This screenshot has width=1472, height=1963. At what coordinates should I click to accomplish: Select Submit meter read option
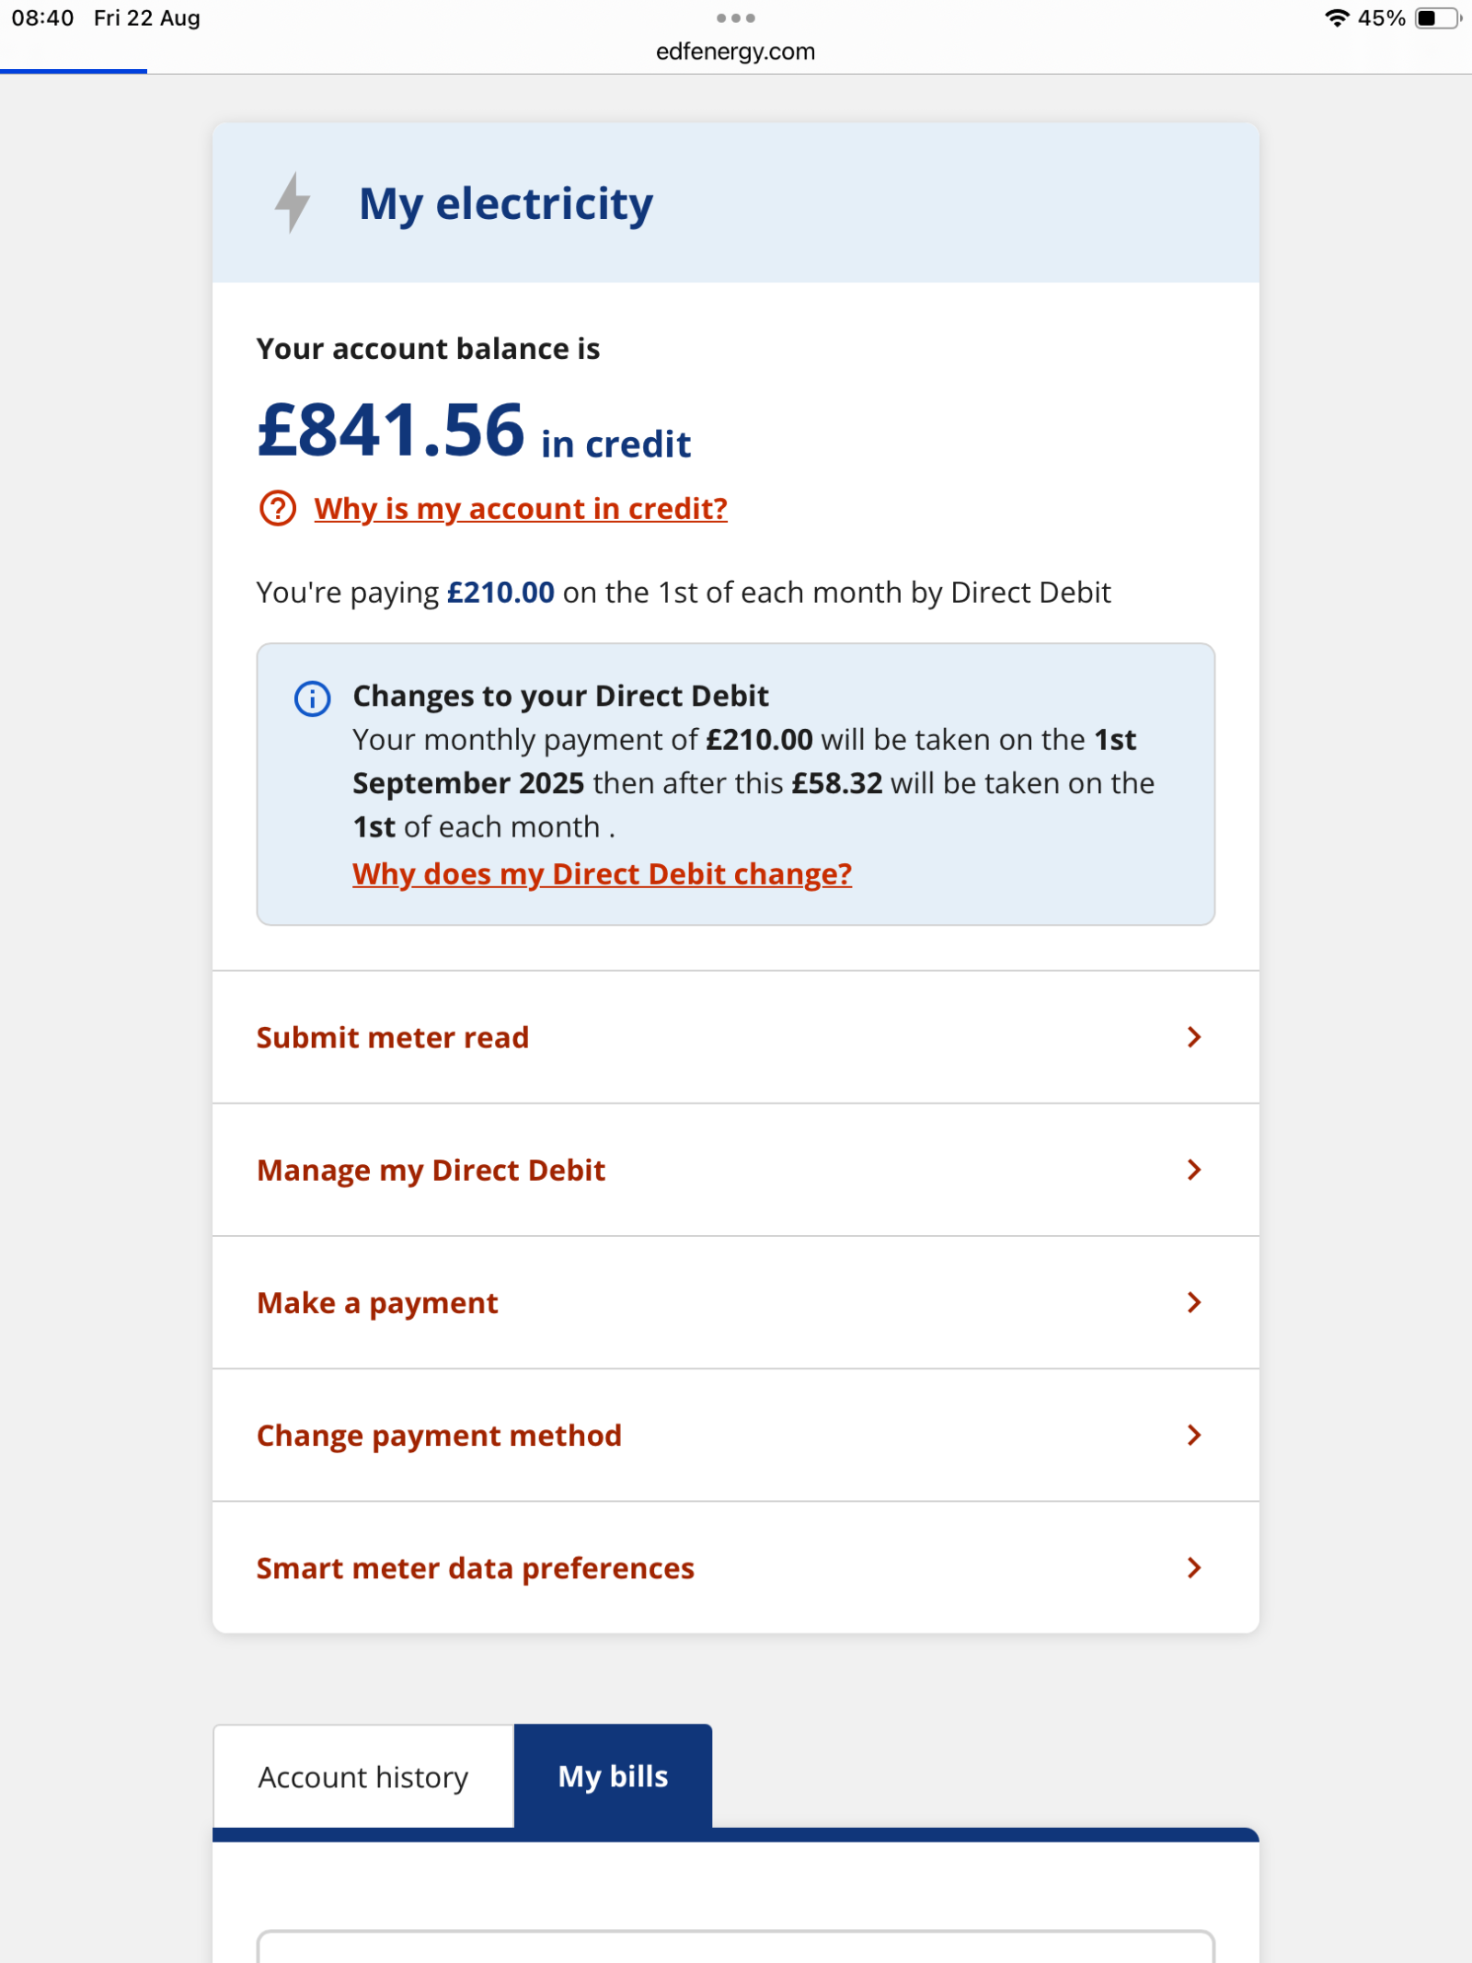[735, 1037]
